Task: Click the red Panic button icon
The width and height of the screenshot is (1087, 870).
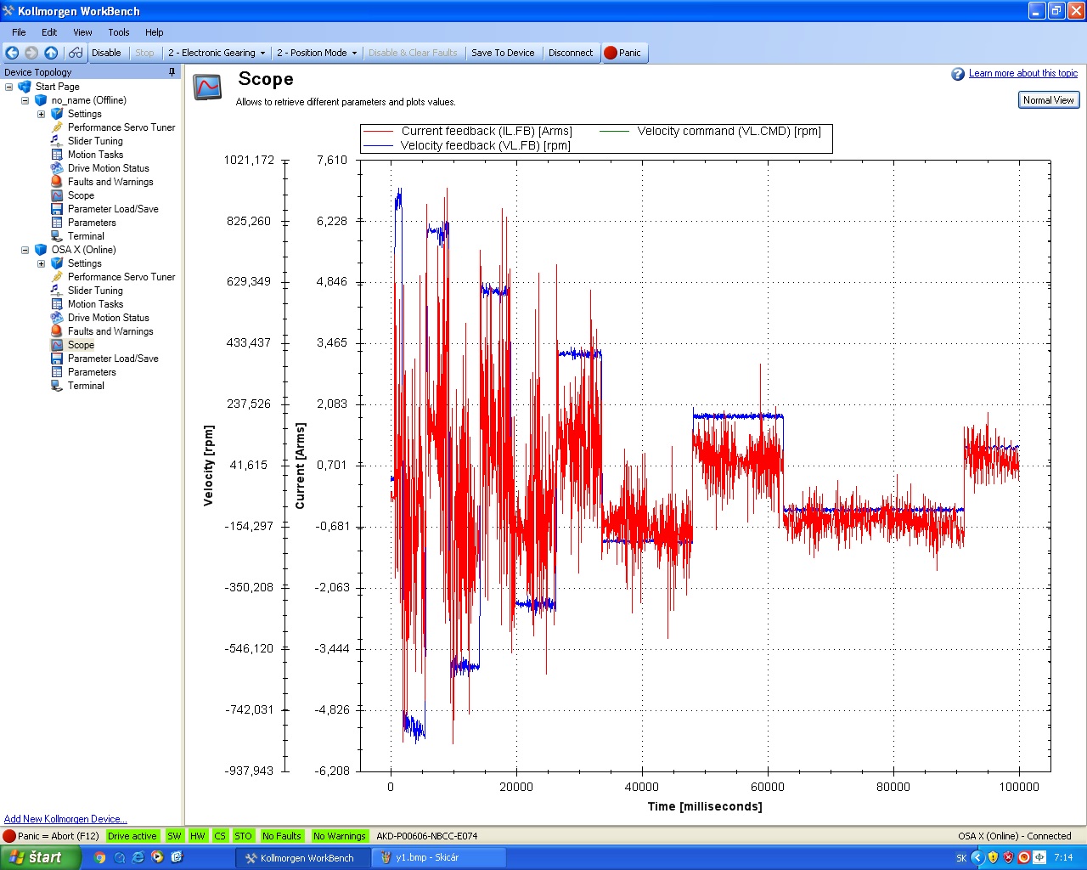Action: (x=610, y=53)
